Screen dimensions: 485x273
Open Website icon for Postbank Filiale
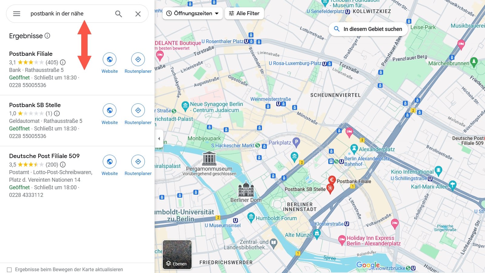tap(110, 59)
